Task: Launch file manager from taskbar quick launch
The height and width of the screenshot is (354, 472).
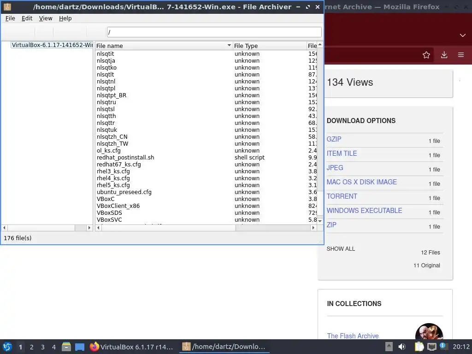Action: (66, 347)
